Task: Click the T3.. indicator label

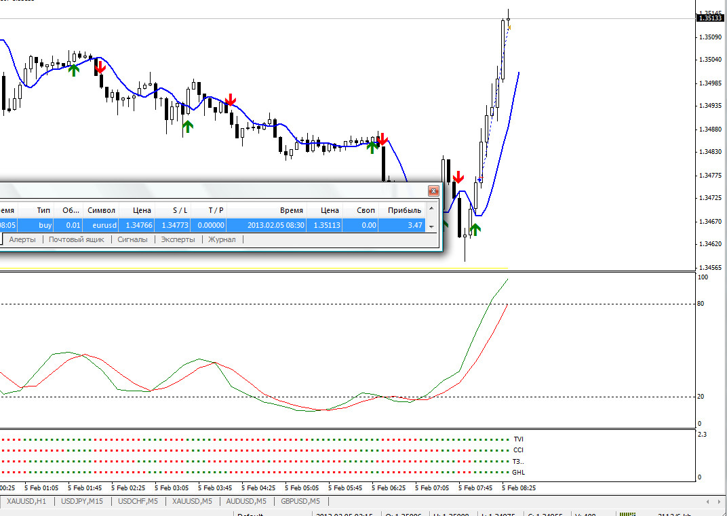Action: 518,461
